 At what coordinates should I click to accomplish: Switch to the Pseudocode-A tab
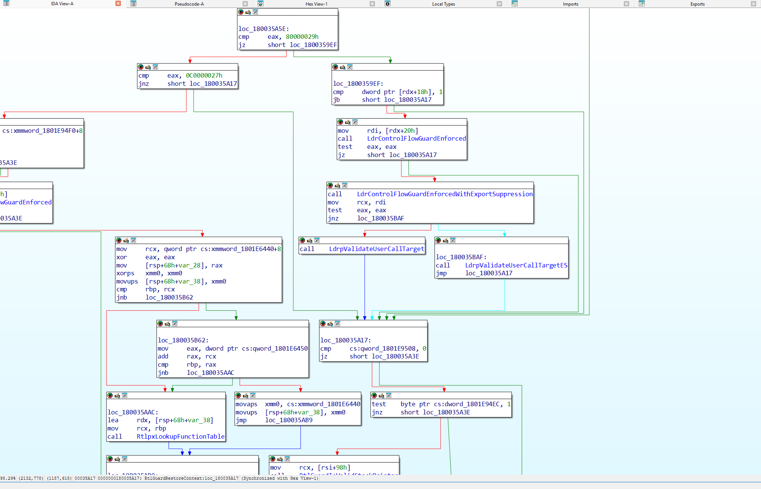pos(189,4)
